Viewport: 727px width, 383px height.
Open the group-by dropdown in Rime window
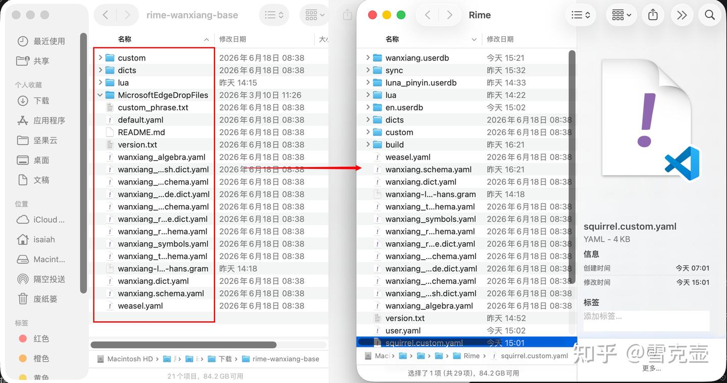[x=622, y=15]
